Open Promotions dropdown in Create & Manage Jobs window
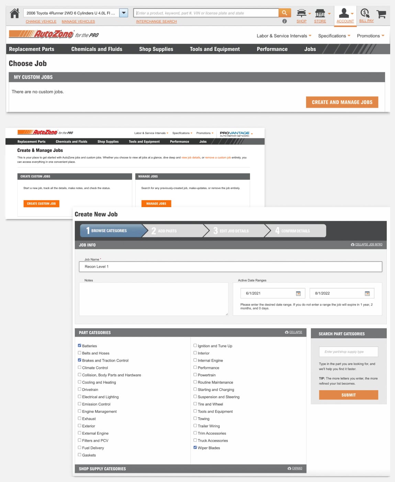The image size is (395, 482). [205, 133]
